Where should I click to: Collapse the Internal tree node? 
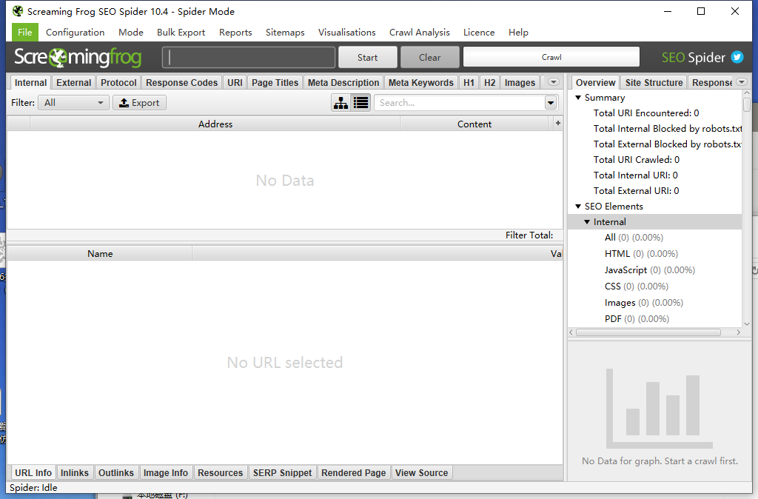[588, 222]
